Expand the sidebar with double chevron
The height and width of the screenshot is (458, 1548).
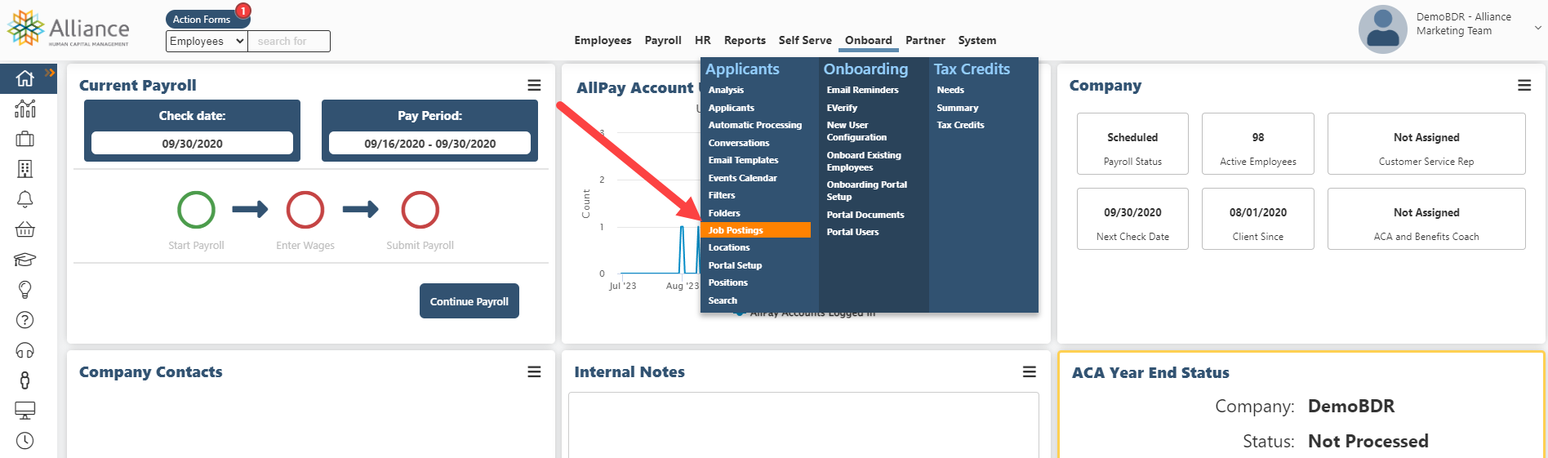[x=50, y=73]
